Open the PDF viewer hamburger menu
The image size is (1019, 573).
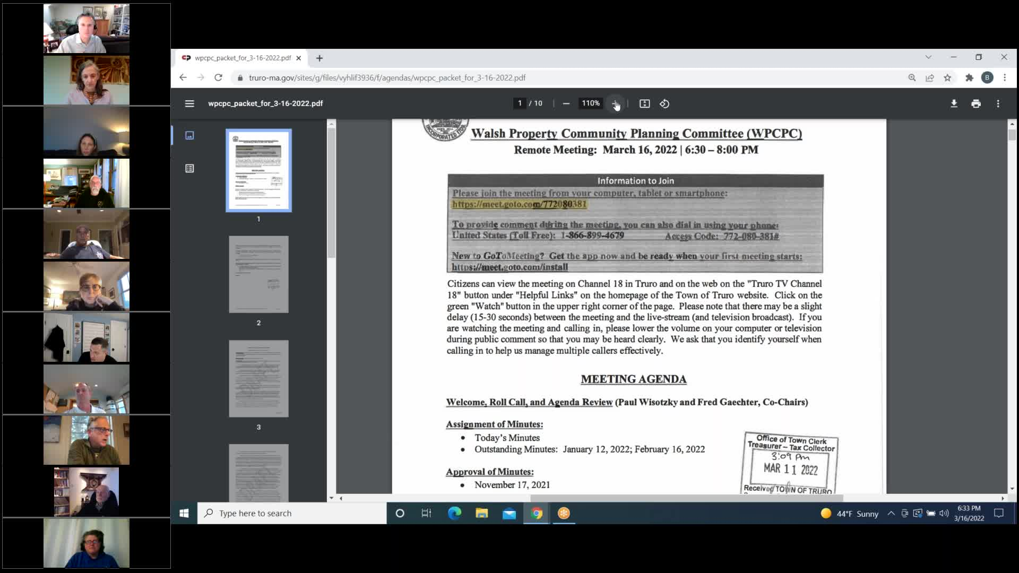[189, 103]
